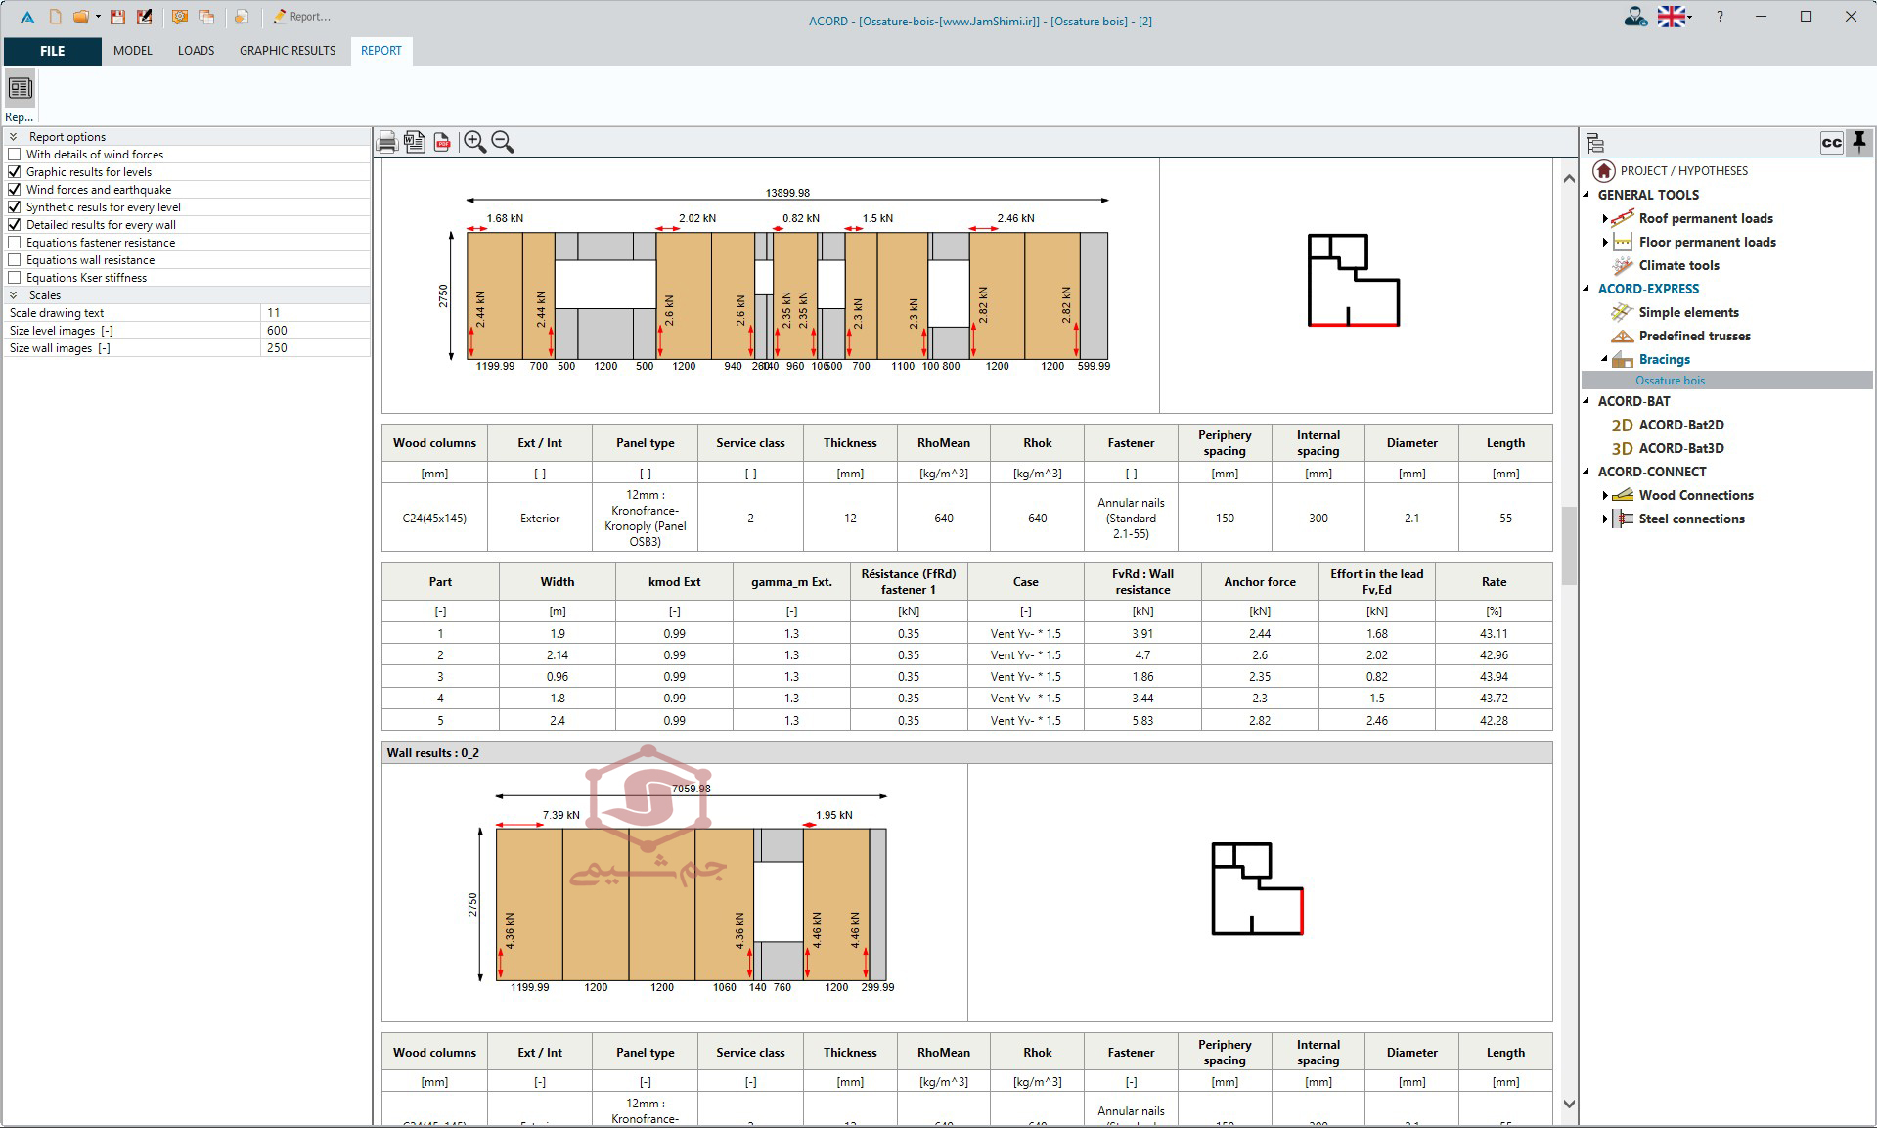
Task: Expand the Roof permanent loads node
Action: [x=1604, y=218]
